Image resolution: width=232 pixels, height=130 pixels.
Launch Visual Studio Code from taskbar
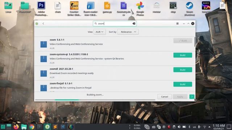(x=63, y=127)
